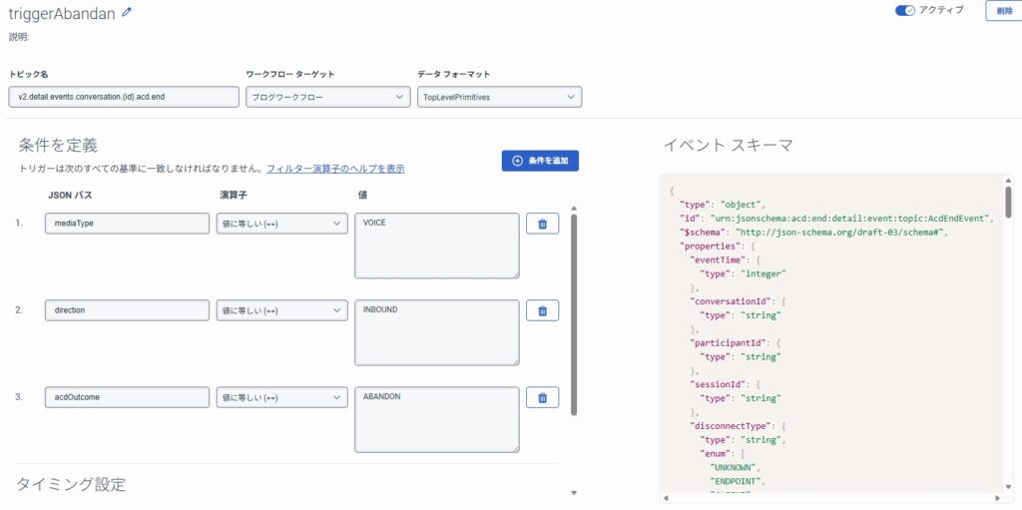
Task: Click the pencil icon to rename triggerAbandan
Action: click(126, 13)
